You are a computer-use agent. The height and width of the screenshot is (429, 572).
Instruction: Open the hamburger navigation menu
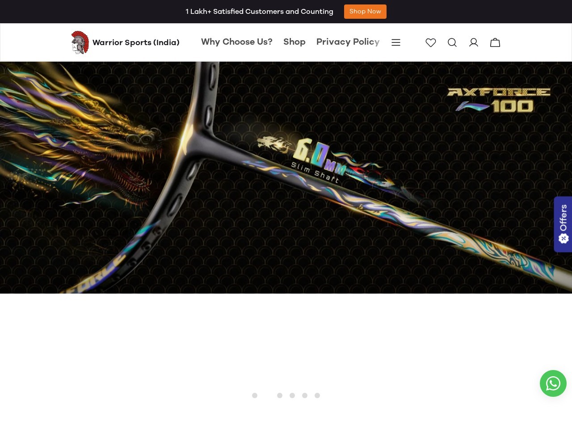396,42
